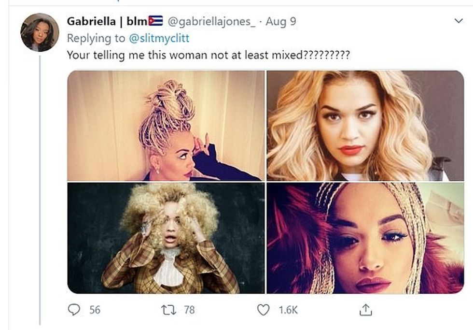Screen dimensions: 473x330
Task: Expand the tweet options chevron menu
Action: [x=459, y=21]
